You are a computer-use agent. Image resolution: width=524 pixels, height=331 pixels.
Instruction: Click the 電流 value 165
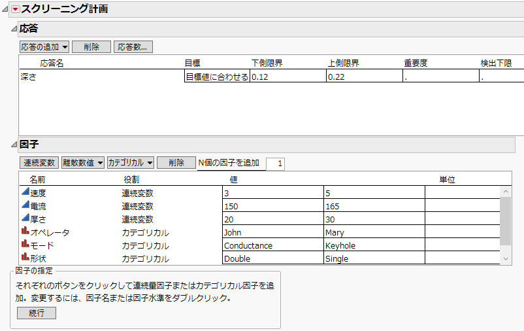tap(374, 206)
